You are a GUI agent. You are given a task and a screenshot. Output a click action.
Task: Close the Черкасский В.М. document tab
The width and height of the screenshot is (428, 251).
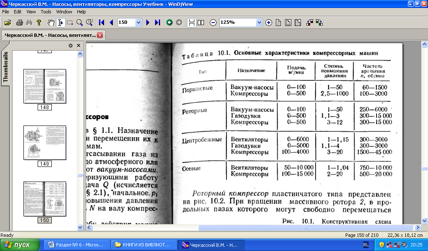pyautogui.click(x=100, y=35)
